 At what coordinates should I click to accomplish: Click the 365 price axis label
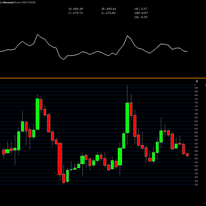point(196,177)
